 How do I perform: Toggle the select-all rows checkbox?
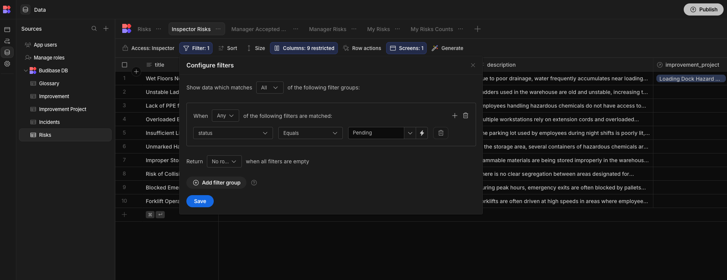[125, 65]
